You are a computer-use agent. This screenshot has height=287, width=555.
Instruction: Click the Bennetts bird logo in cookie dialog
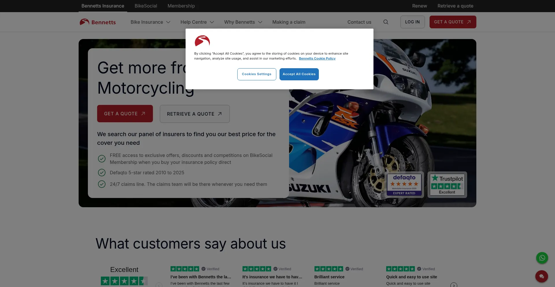coord(202,41)
